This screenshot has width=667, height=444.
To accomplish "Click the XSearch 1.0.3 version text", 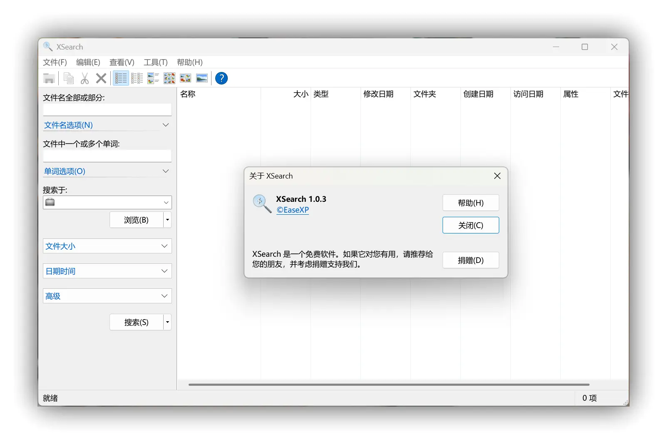I will pos(301,199).
